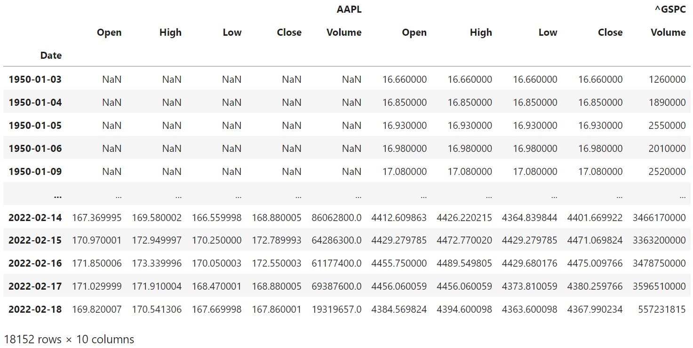Click the volume value 3466170000
Screen dimensions: 693x348
660,217
